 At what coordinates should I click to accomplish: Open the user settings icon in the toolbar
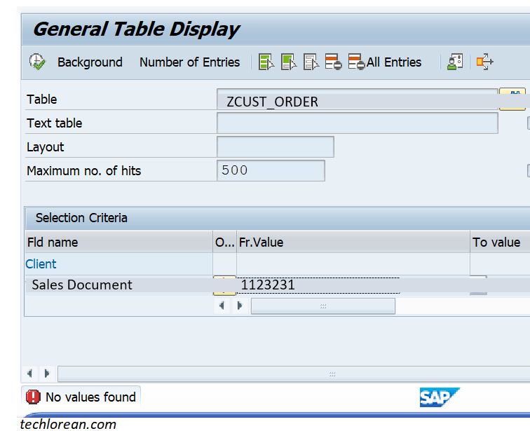(456, 62)
